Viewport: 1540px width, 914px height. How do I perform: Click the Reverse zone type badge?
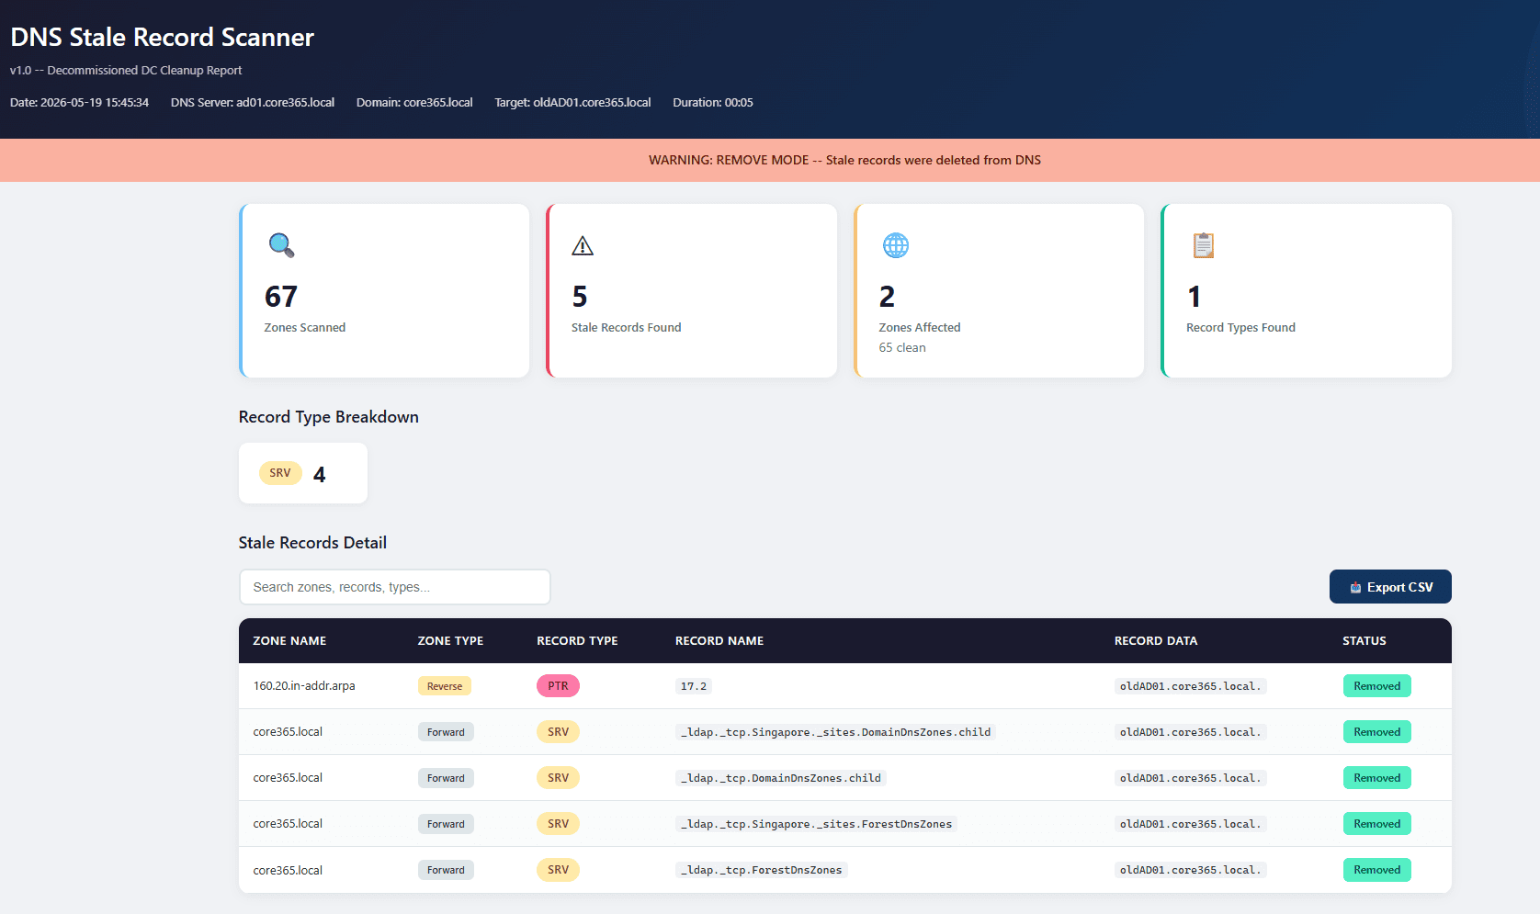coord(445,686)
